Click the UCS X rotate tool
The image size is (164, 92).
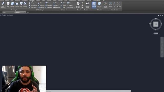(x=114, y=4)
